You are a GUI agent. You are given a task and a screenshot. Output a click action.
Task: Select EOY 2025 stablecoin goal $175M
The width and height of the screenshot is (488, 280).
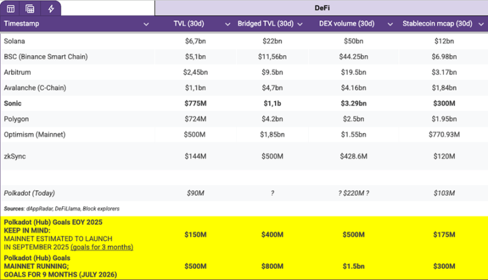[x=444, y=235]
